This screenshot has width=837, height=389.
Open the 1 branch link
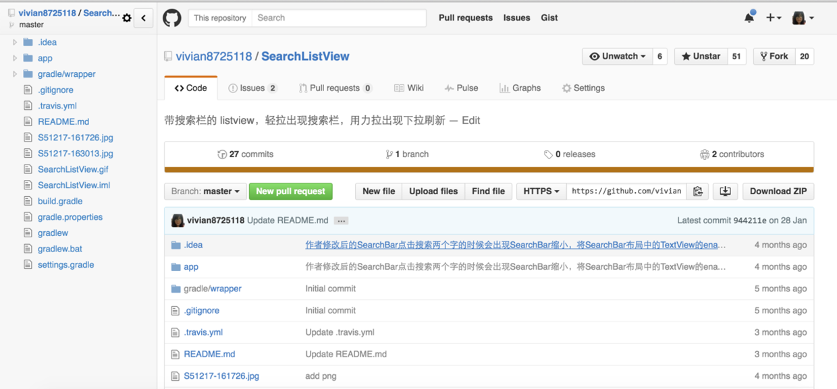pos(407,154)
